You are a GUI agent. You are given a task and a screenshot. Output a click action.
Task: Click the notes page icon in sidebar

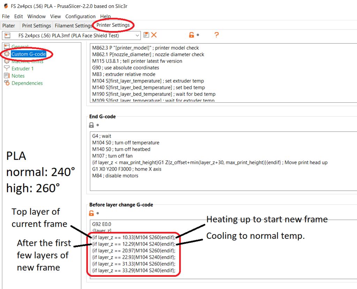pos(7,76)
